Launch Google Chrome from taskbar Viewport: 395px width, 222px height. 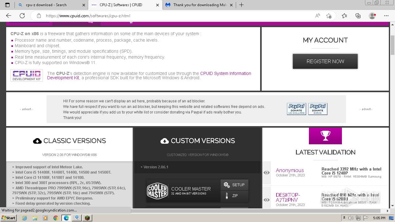click(56, 218)
